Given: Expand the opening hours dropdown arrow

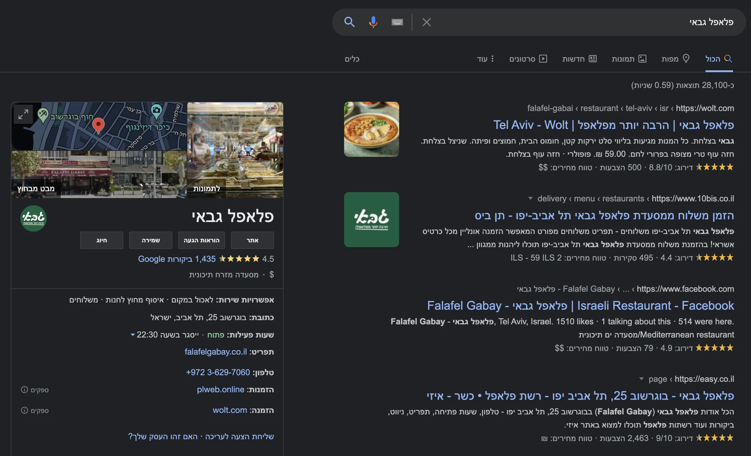Looking at the screenshot, I should (x=133, y=335).
